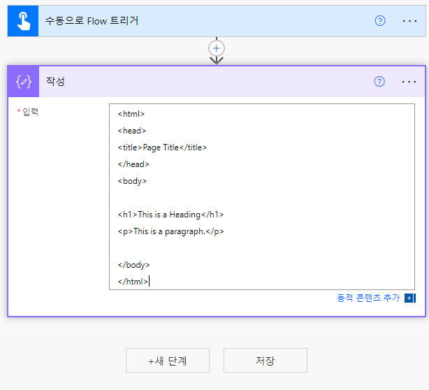
Task: Click the </head> closing tag line
Action: (133, 164)
